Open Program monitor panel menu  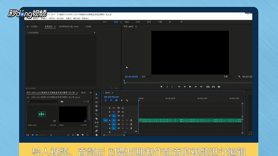tap(136, 27)
